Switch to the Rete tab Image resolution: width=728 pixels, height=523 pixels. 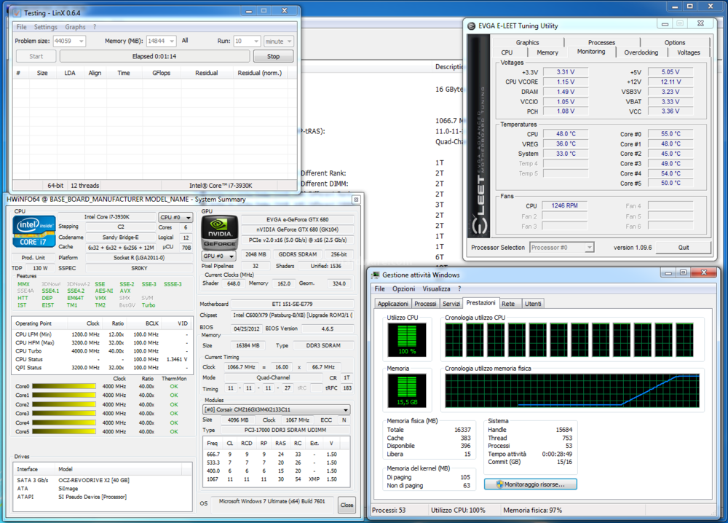pyautogui.click(x=508, y=304)
